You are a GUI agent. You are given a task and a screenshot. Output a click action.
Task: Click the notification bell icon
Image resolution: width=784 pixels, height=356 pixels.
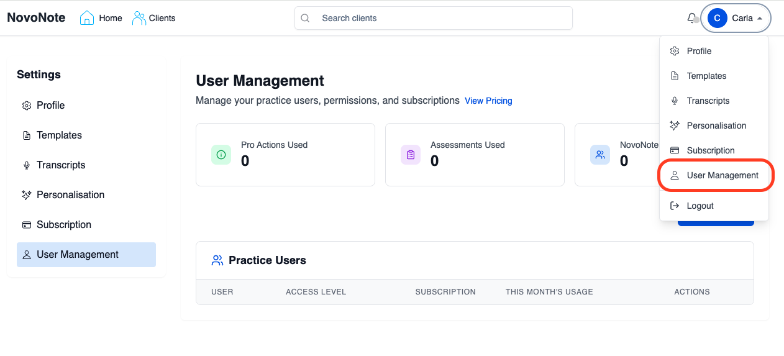(691, 18)
